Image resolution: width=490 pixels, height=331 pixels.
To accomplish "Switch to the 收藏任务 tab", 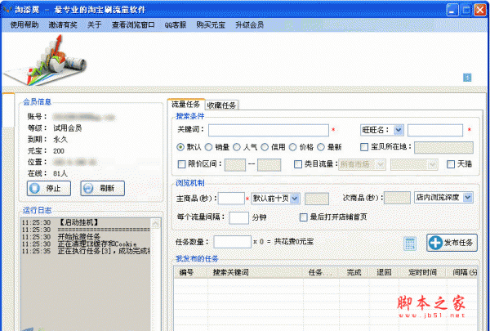I will [221, 105].
